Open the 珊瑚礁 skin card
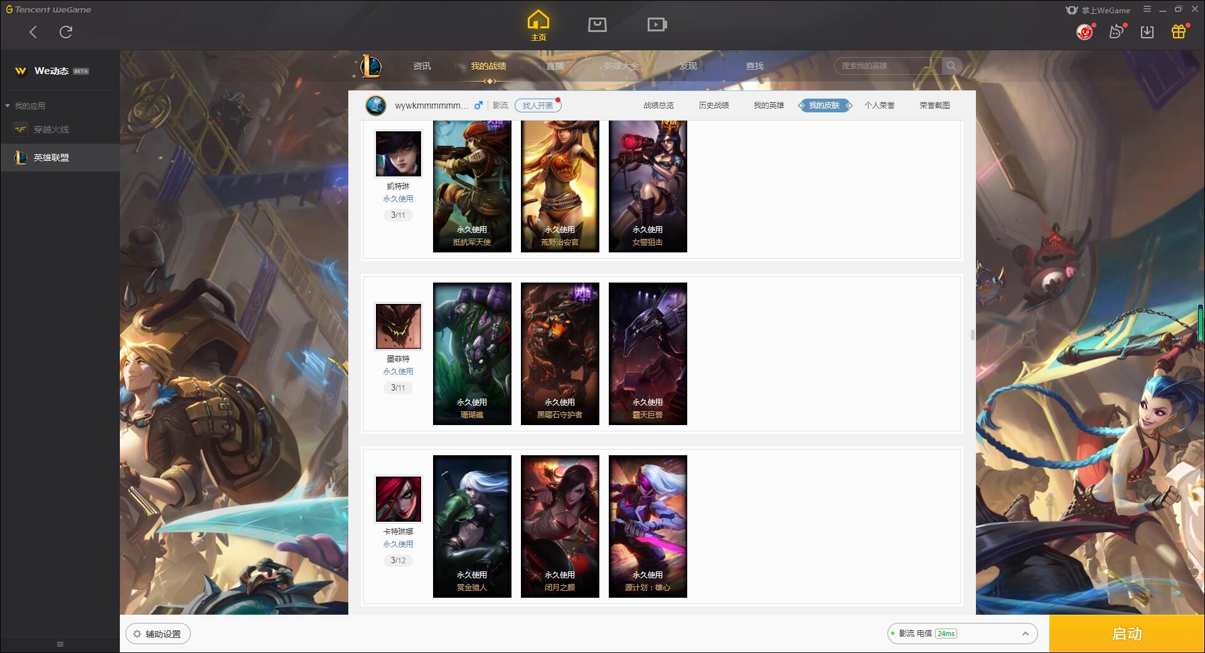1205x653 pixels. coord(472,353)
